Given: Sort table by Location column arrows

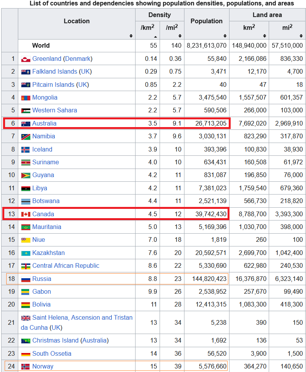Looking at the screenshot, I should [x=131, y=36].
